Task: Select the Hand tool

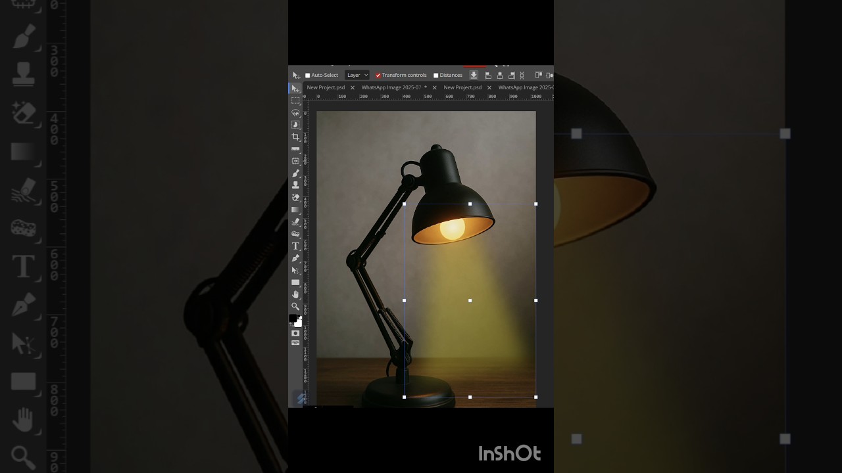Action: click(295, 294)
